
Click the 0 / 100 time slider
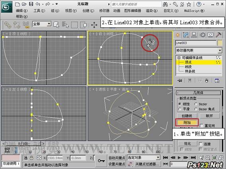click(x=23, y=144)
